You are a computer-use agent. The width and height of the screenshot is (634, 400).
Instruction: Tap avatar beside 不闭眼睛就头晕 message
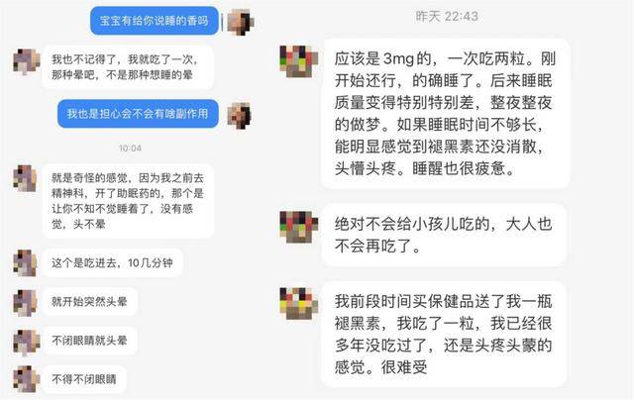pos(27,343)
